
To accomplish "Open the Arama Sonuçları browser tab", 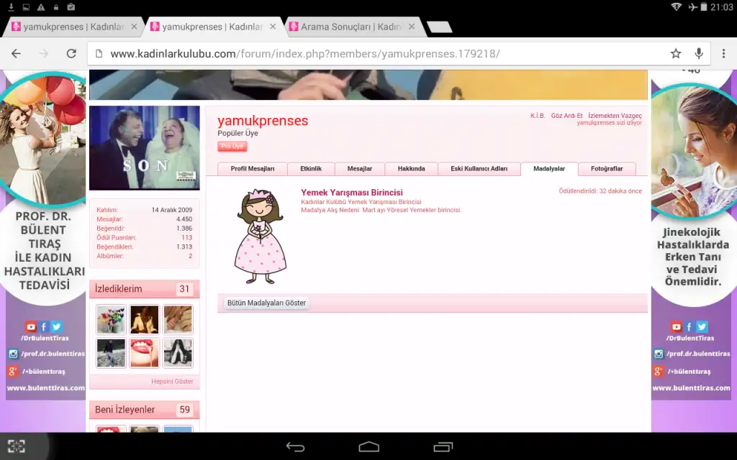I will [348, 26].
